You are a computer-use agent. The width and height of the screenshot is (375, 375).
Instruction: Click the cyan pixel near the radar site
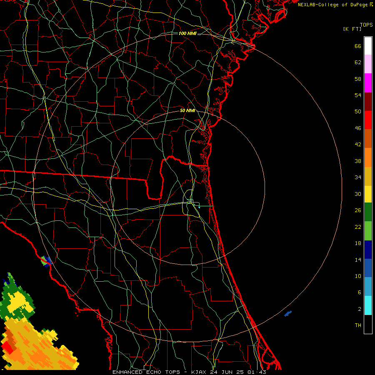click(x=199, y=207)
